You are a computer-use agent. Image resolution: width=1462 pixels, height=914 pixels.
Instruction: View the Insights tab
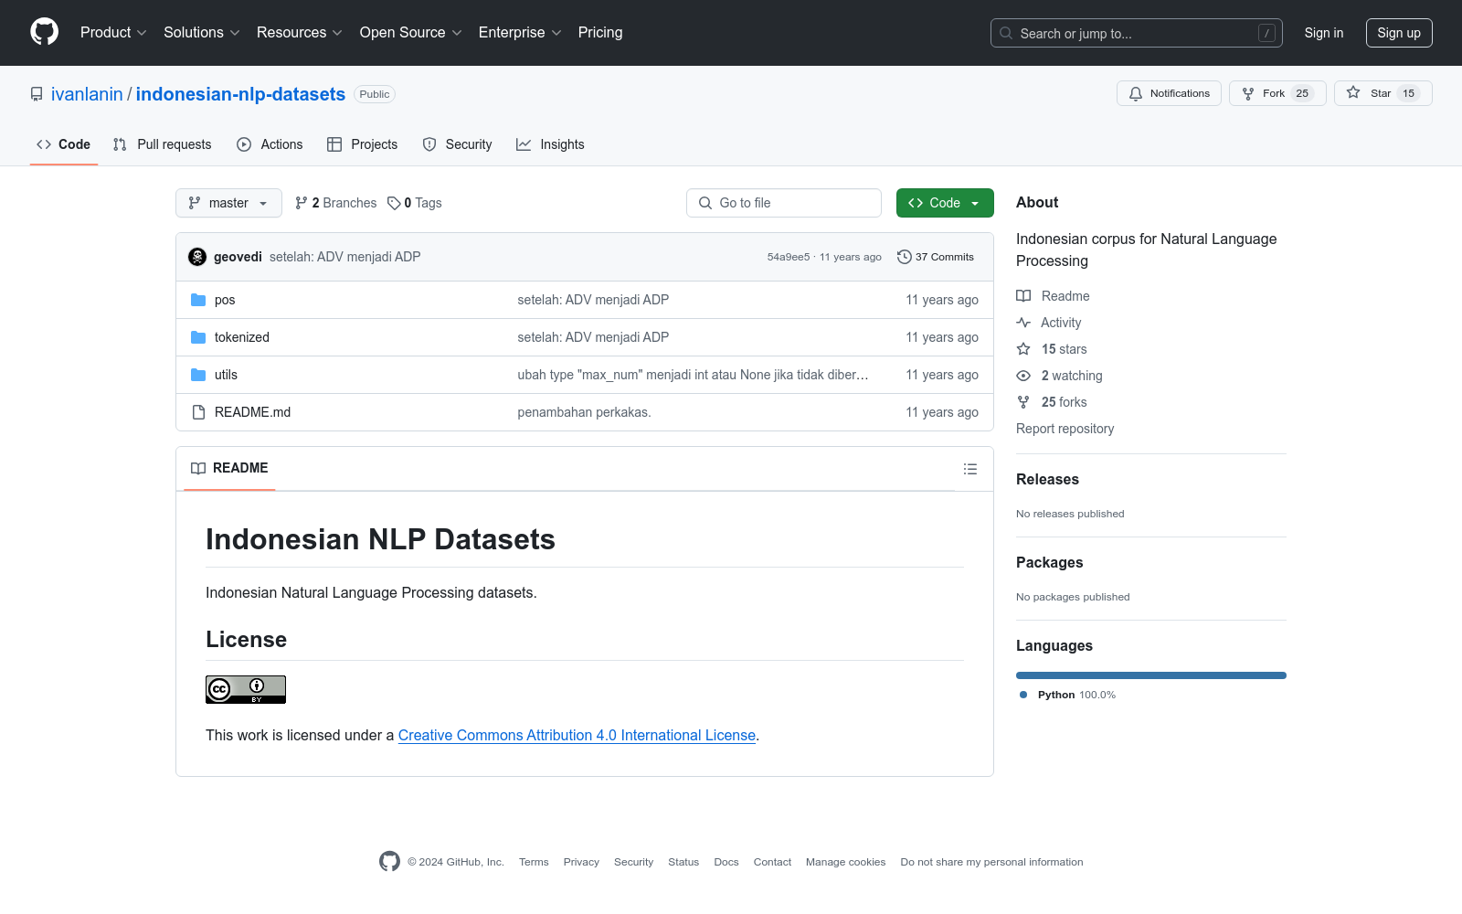(x=550, y=144)
